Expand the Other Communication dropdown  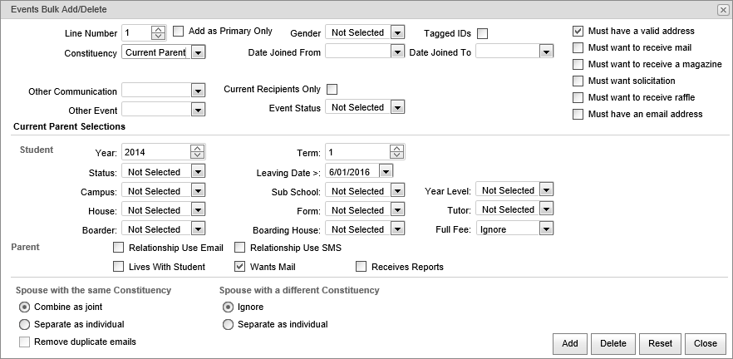(x=198, y=91)
